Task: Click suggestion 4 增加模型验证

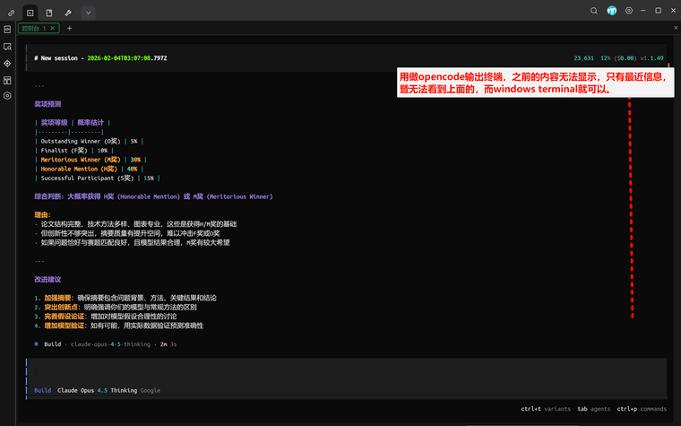Action: 119,326
